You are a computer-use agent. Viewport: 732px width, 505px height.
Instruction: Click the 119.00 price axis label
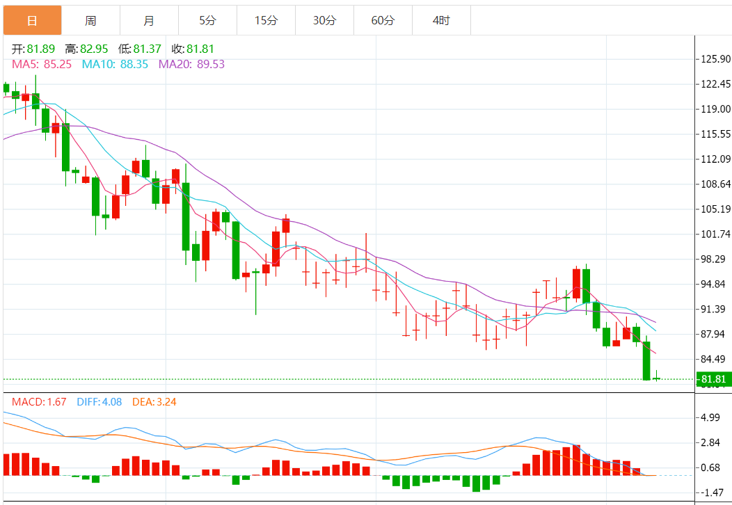pyautogui.click(x=716, y=109)
